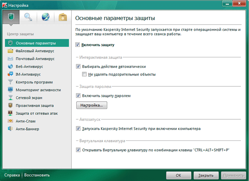The height and width of the screenshot is (181, 249).
Task: Select Основные параметры in the sidebar
Action: [37, 43]
